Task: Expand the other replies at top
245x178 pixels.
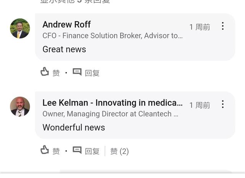Action: (75, 2)
